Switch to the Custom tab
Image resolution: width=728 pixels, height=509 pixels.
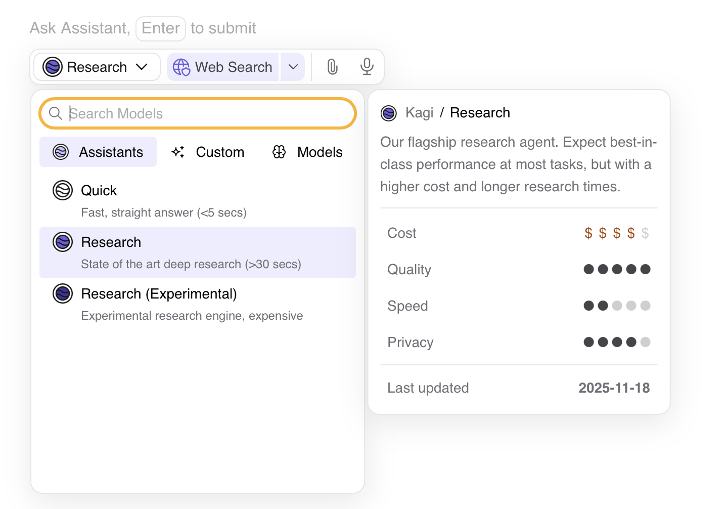click(208, 152)
